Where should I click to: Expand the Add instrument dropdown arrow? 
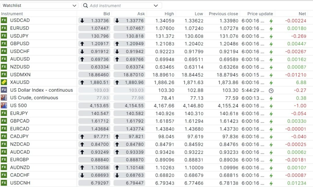click(156, 5)
